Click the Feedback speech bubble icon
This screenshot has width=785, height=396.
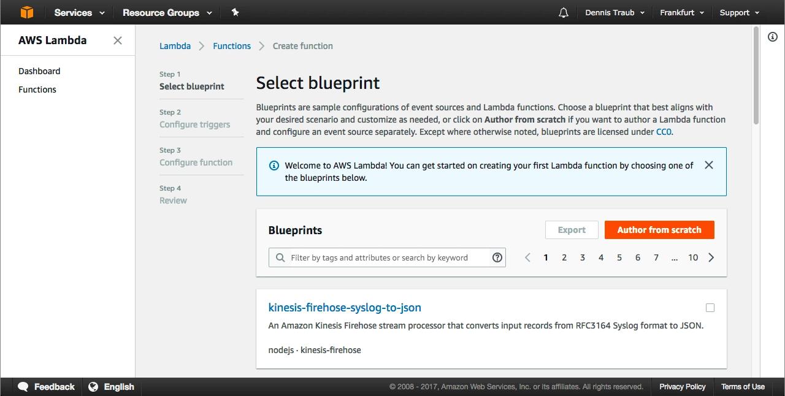(x=23, y=387)
